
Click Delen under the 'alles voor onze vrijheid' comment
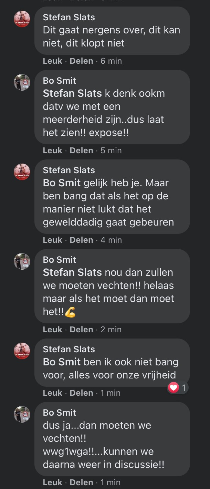coord(81,393)
